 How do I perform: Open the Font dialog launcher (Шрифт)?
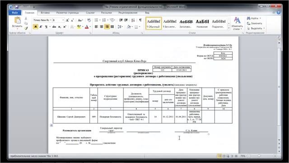[90, 33]
